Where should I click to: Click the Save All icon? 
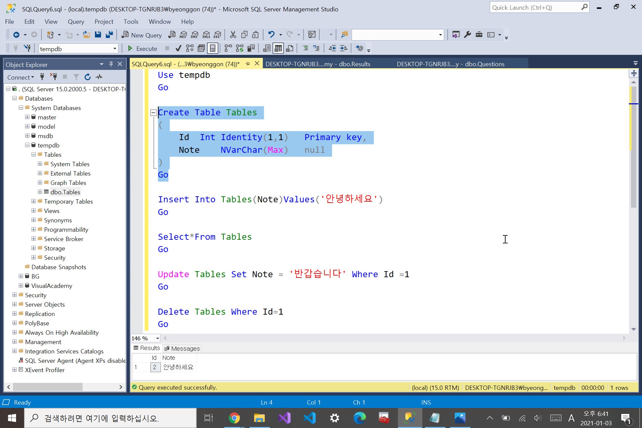tap(109, 35)
